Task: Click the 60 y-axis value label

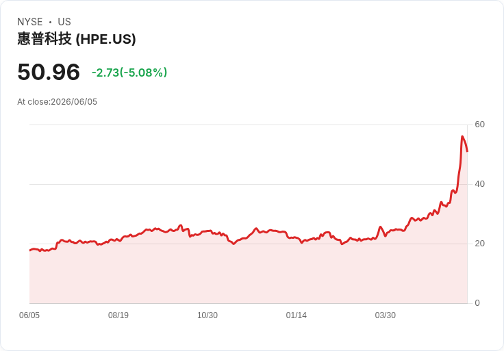Action: [480, 125]
